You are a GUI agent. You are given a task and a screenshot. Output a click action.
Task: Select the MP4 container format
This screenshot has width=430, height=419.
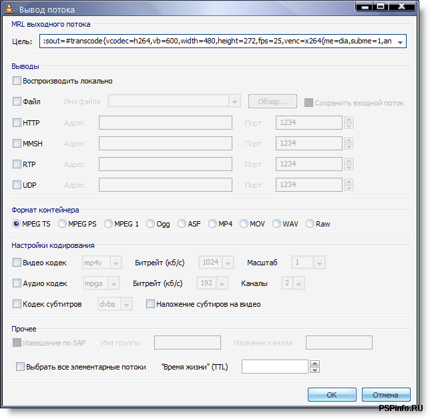(x=213, y=224)
